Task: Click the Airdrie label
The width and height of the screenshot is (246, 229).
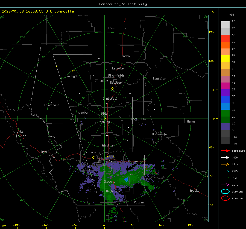Action: 108,145
